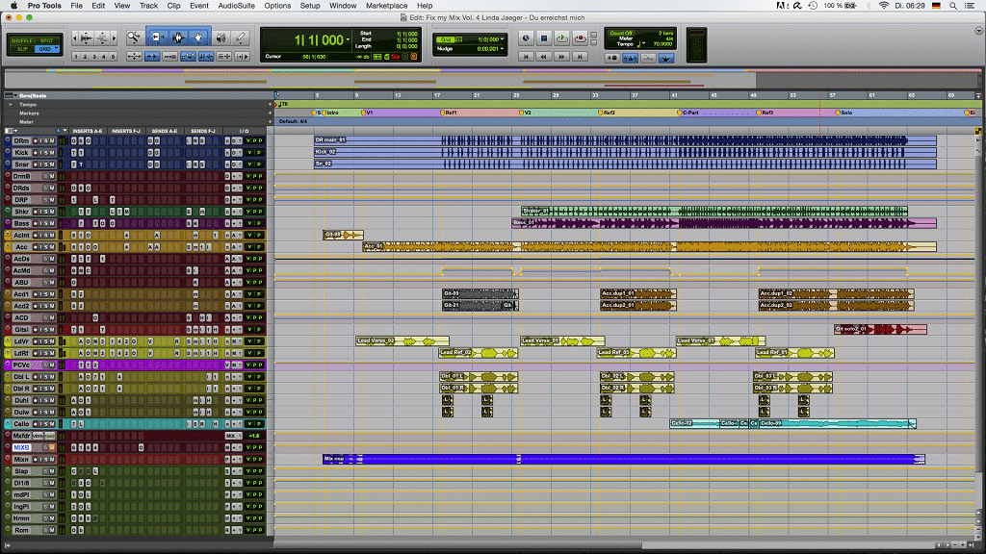The width and height of the screenshot is (986, 554).
Task: Toggle the metronome click button
Action: pyautogui.click(x=630, y=58)
